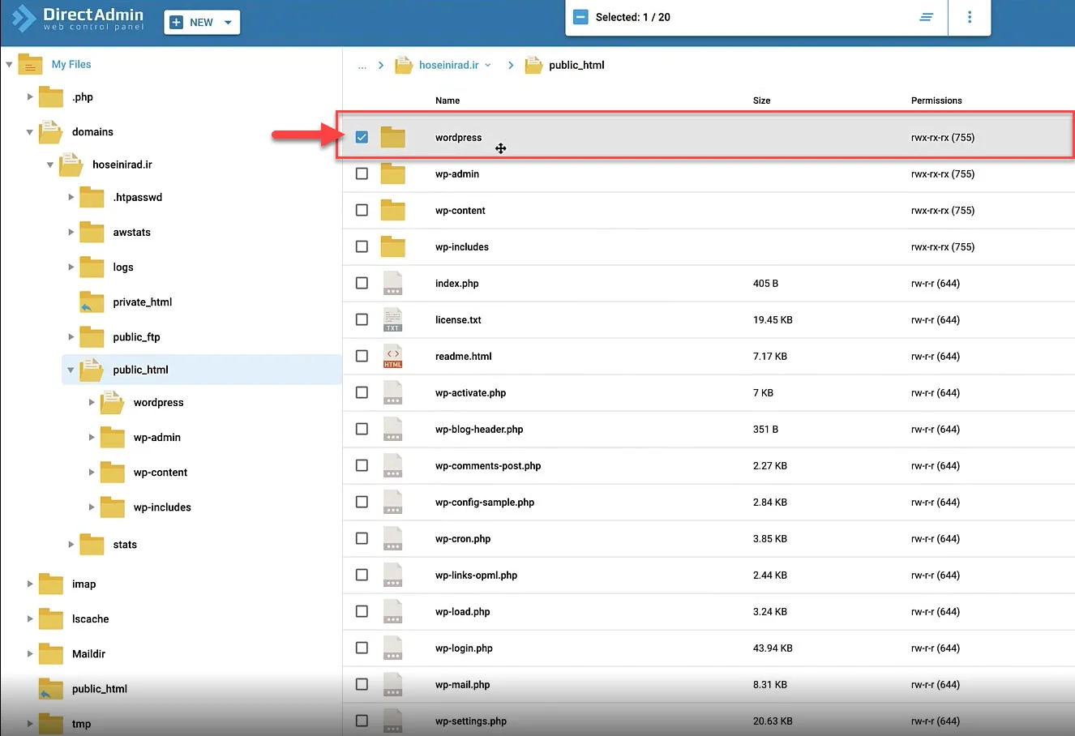Click the DirectAdmin logo
The height and width of the screenshot is (736, 1075).
[78, 19]
